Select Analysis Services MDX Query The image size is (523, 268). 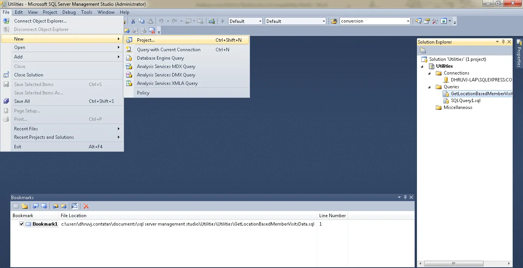click(x=186, y=67)
